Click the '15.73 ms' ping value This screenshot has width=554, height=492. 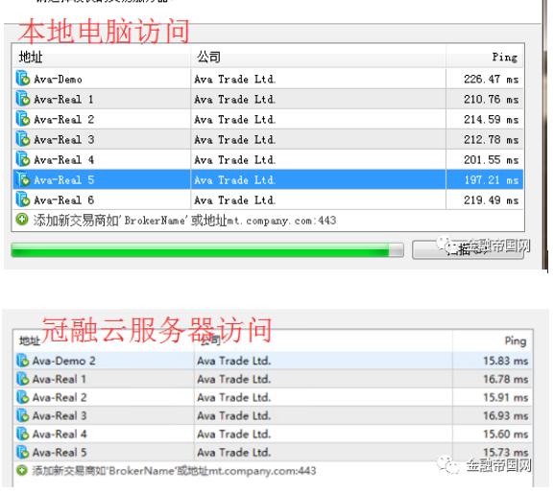click(506, 452)
